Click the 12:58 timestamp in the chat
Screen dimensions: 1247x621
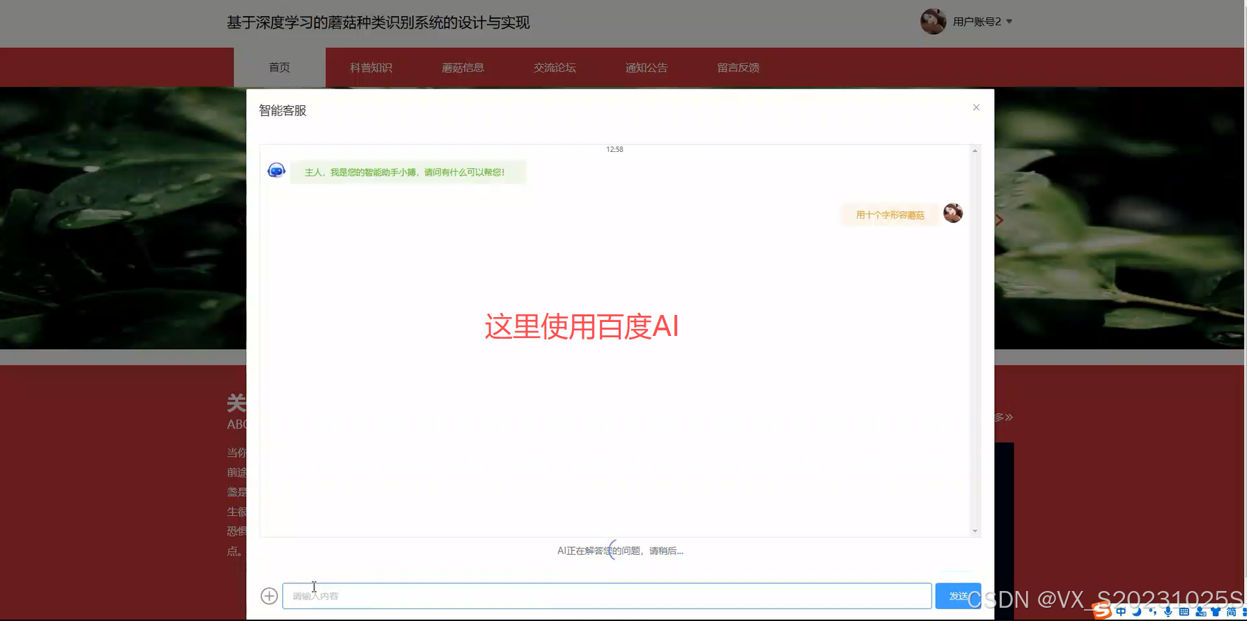tap(614, 149)
